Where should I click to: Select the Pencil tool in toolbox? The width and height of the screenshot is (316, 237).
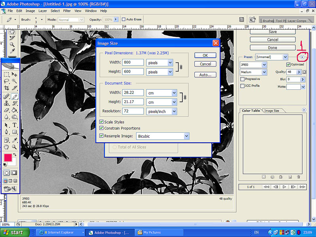click(15, 96)
